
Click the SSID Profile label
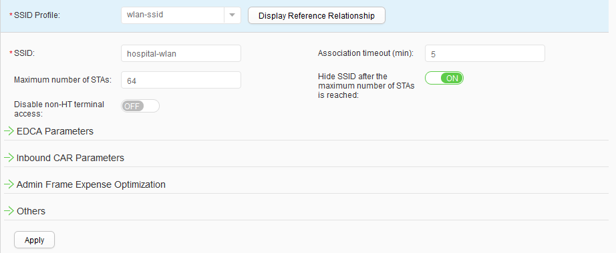tap(37, 16)
